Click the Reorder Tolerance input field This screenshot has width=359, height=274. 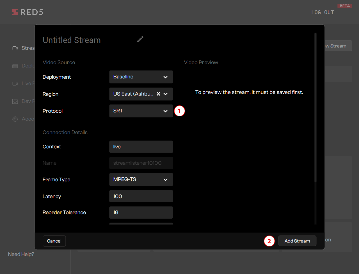point(141,212)
